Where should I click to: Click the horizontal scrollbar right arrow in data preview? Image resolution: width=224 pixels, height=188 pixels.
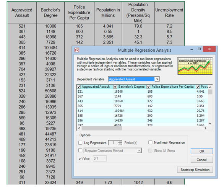click(205, 128)
